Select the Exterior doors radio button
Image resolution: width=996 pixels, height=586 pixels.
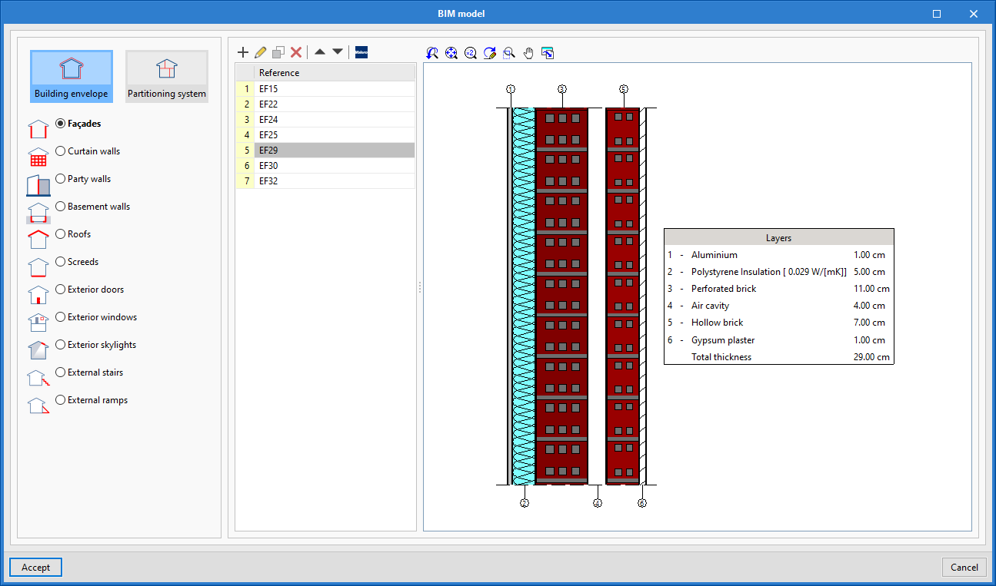61,289
